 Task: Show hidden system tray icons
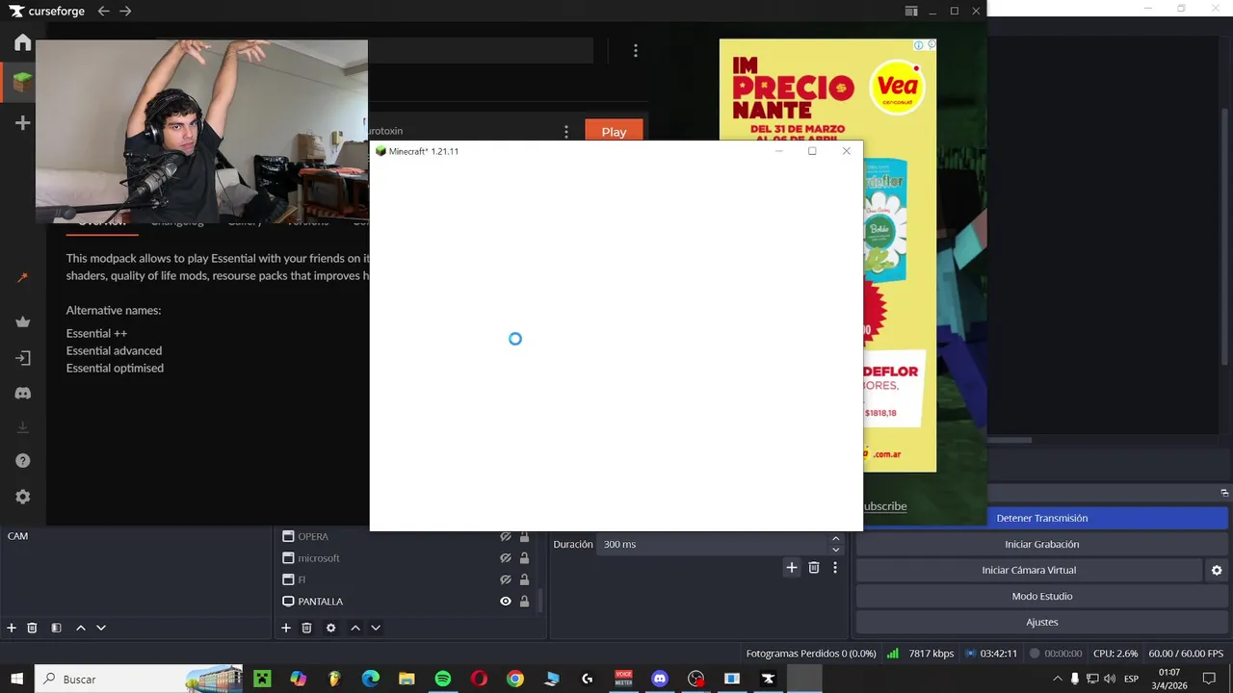tap(1057, 679)
